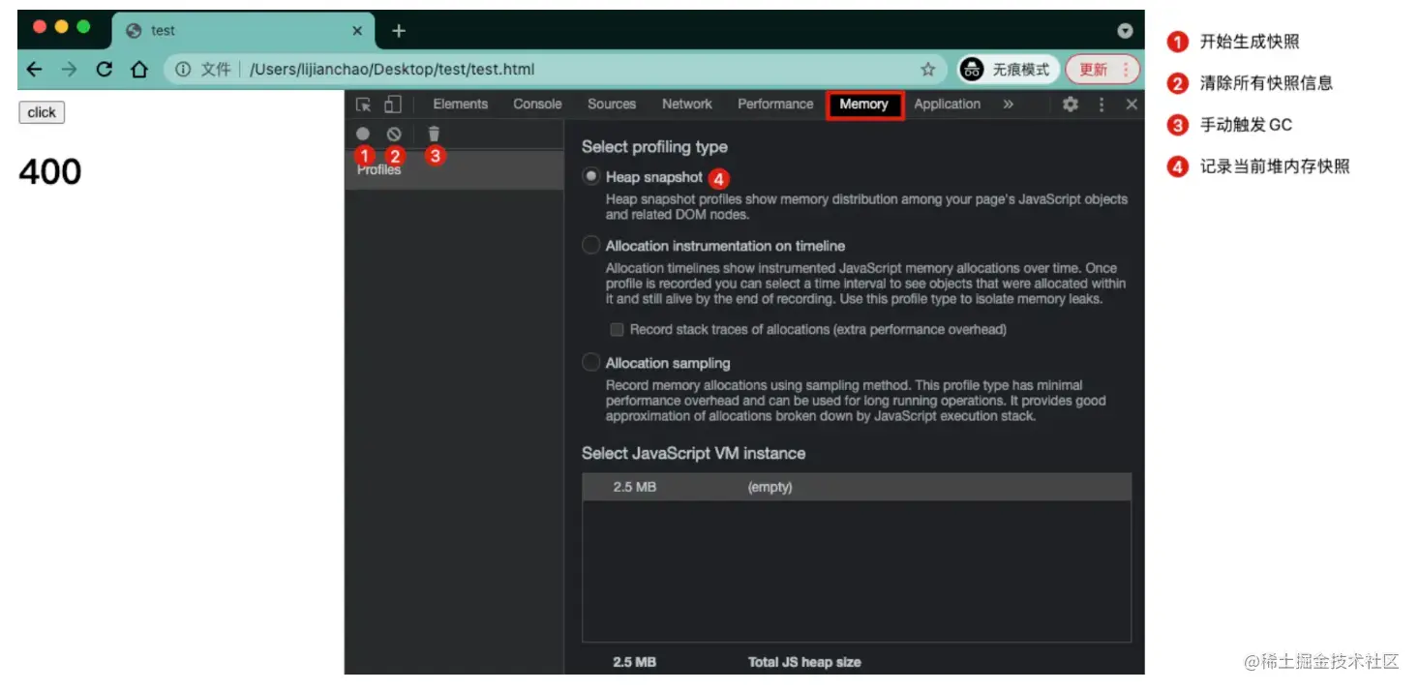The width and height of the screenshot is (1419, 691).
Task: Click the Select profiling type heading
Action: [654, 147]
